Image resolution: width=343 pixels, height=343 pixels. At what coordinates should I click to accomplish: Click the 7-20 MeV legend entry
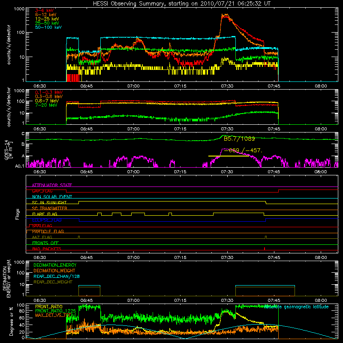click(46, 105)
